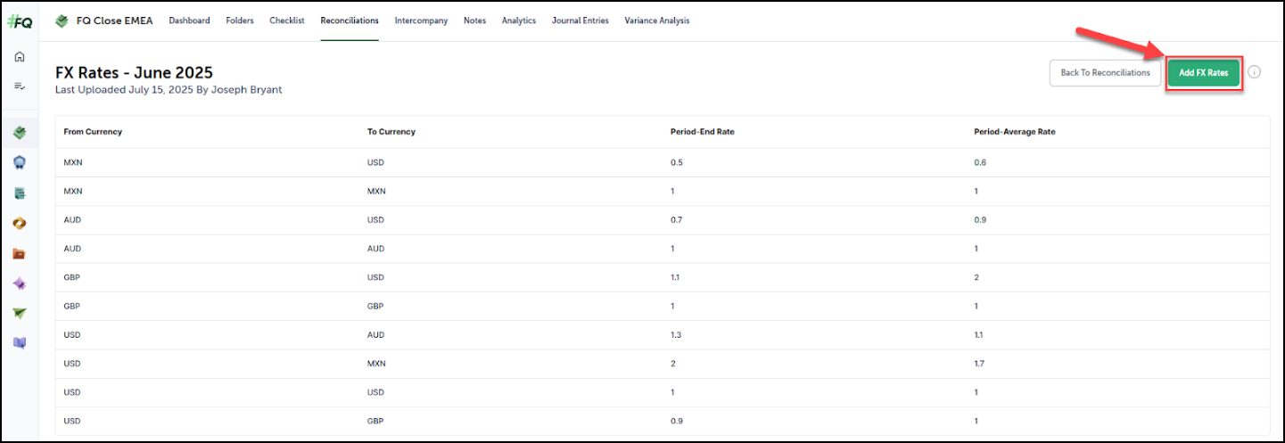Click the info icon beside Add FX Rates
The height and width of the screenshot is (443, 1285).
tap(1254, 72)
